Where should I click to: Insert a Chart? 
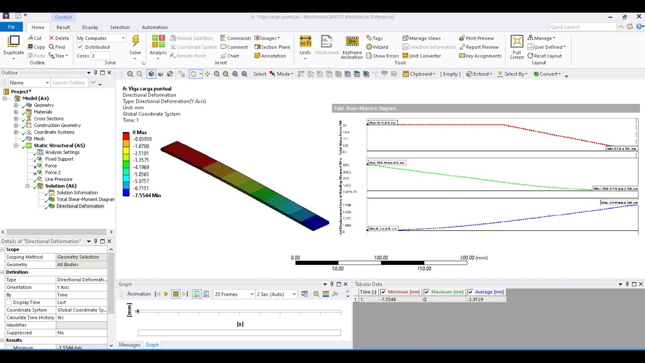230,56
